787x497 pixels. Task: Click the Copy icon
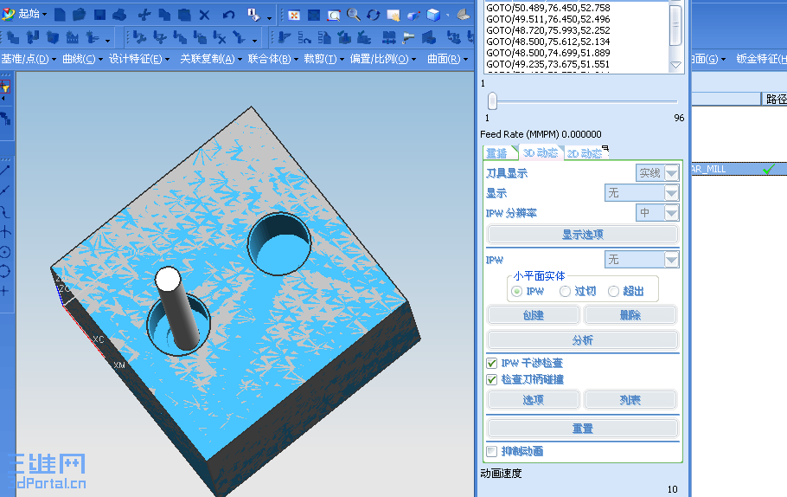click(164, 15)
